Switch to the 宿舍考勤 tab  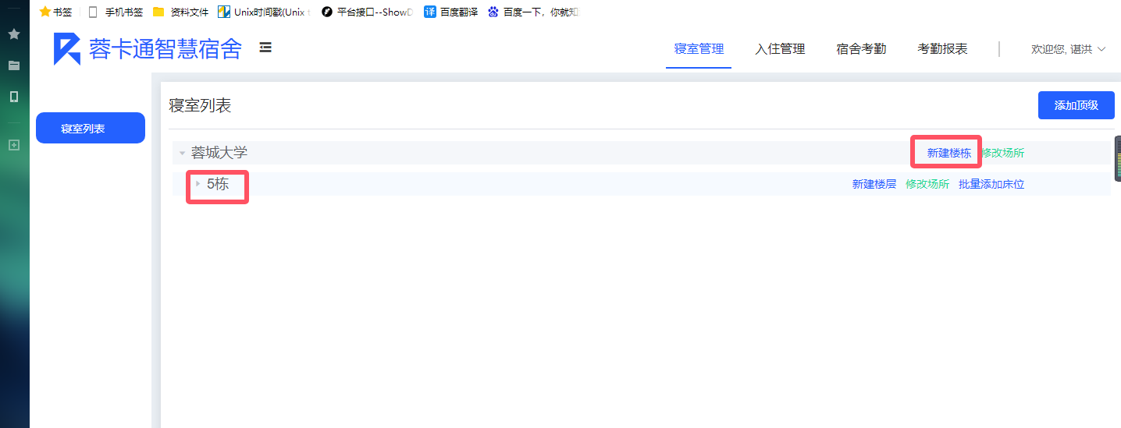click(x=861, y=49)
